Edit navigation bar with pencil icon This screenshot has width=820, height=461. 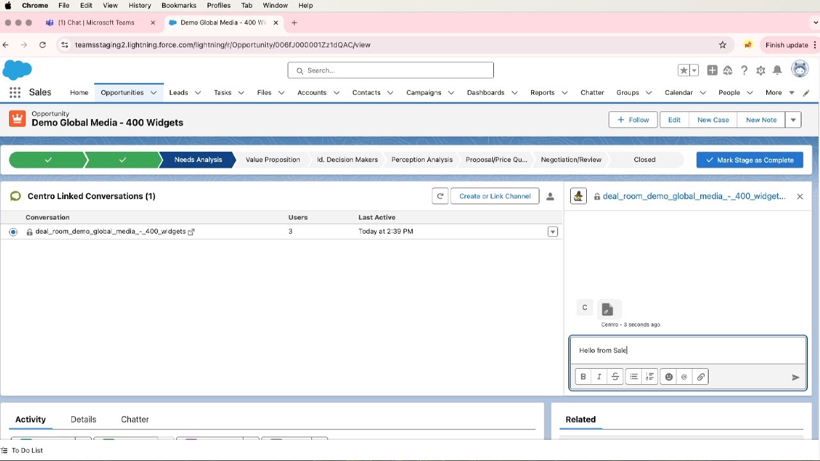click(x=806, y=93)
